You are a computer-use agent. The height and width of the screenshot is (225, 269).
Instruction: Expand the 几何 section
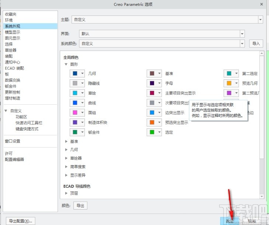[66, 150]
